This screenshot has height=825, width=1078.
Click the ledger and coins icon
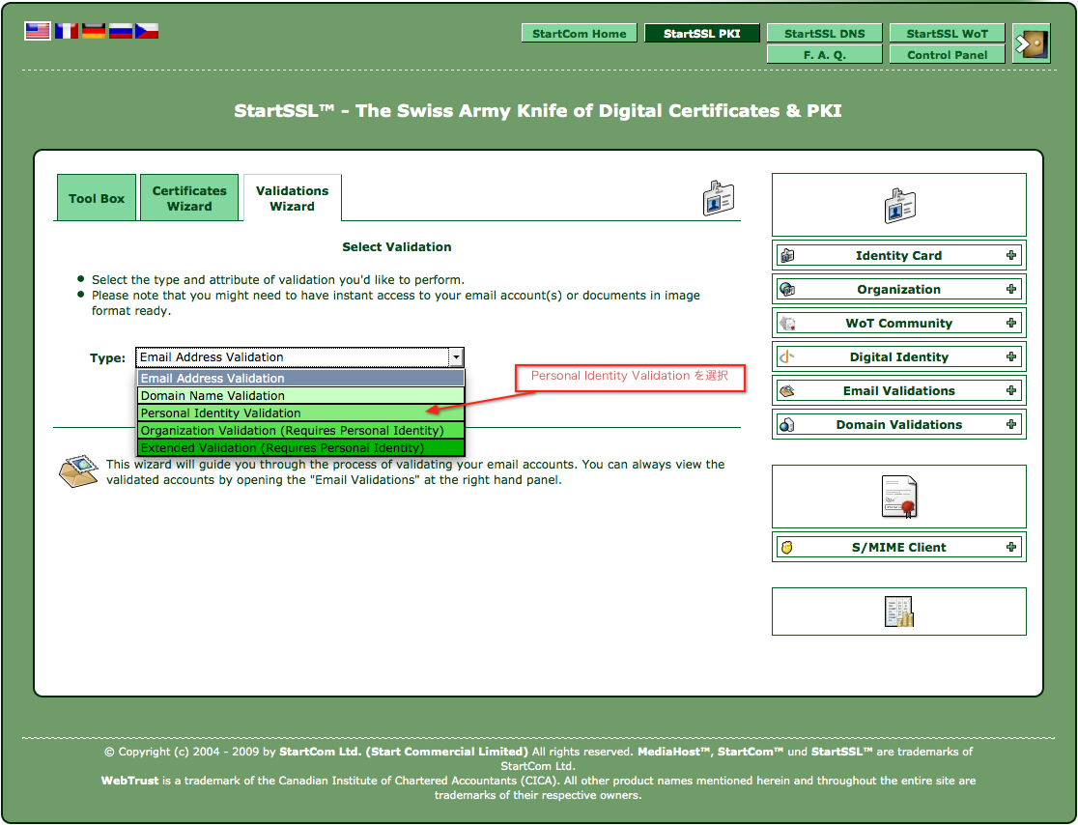(899, 612)
